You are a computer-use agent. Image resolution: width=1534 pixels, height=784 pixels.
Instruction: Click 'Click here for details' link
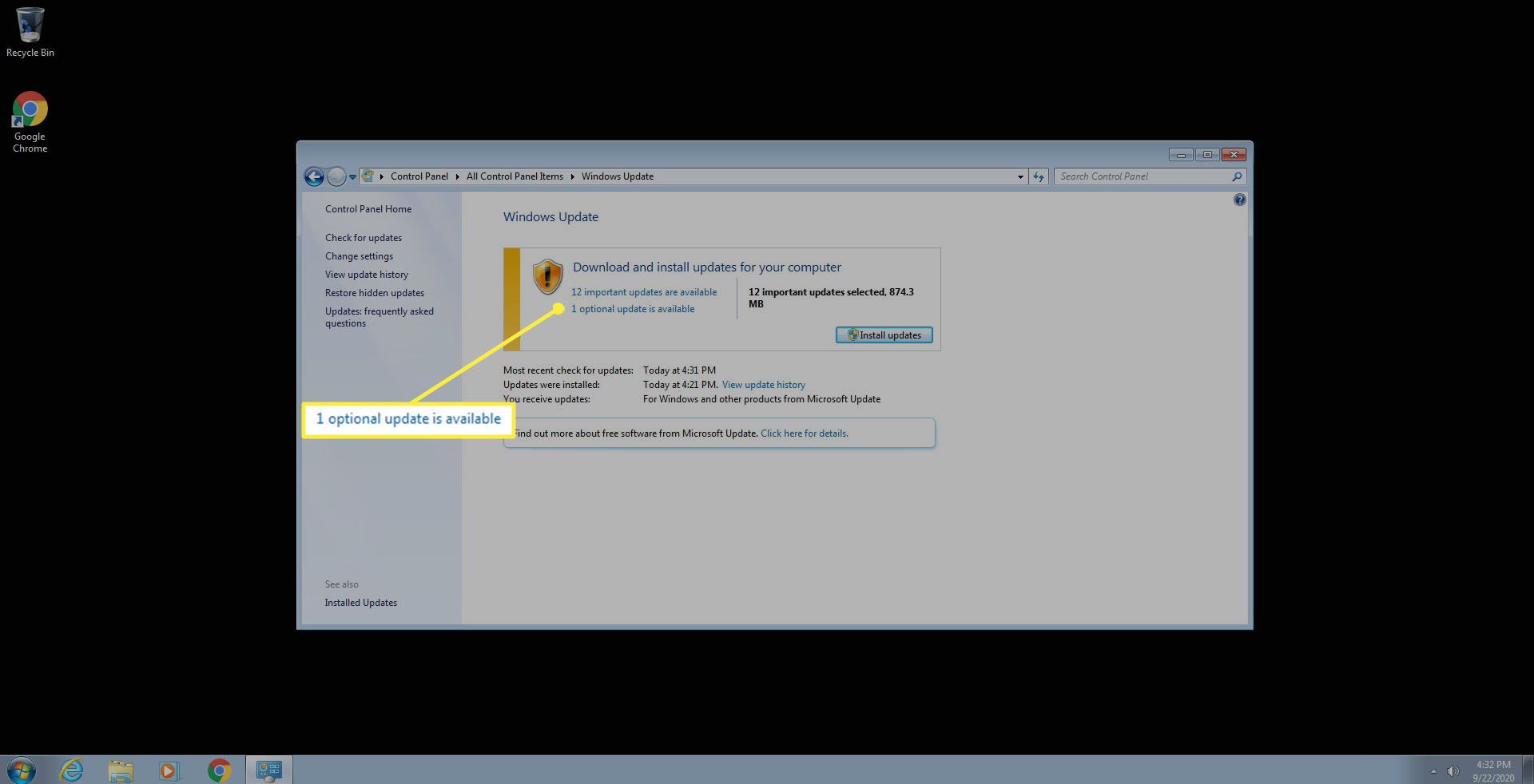[805, 434]
